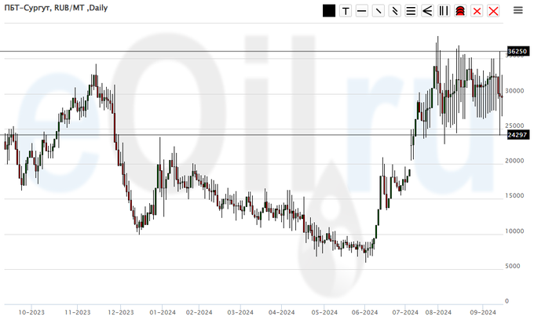Select the single diagonal trend line tool
This screenshot has height=320, width=534.
(379, 11)
